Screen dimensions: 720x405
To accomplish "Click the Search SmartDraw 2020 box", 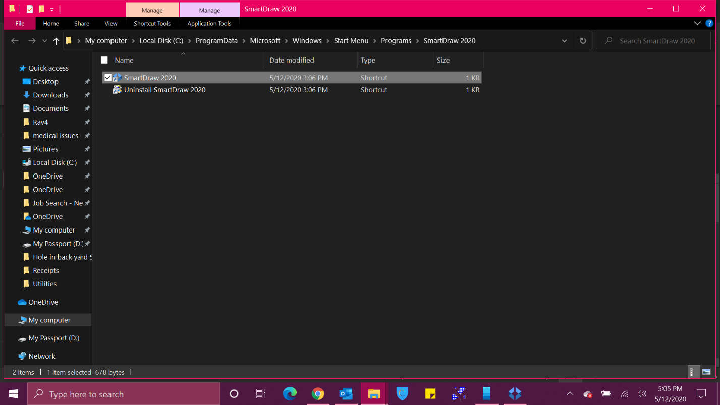I will [654, 41].
